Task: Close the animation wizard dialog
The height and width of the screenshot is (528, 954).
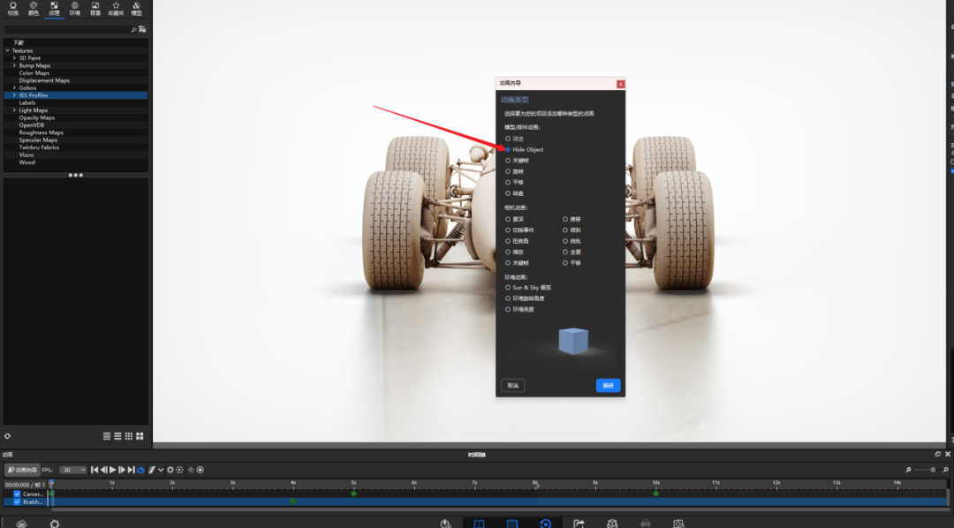Action: click(621, 84)
